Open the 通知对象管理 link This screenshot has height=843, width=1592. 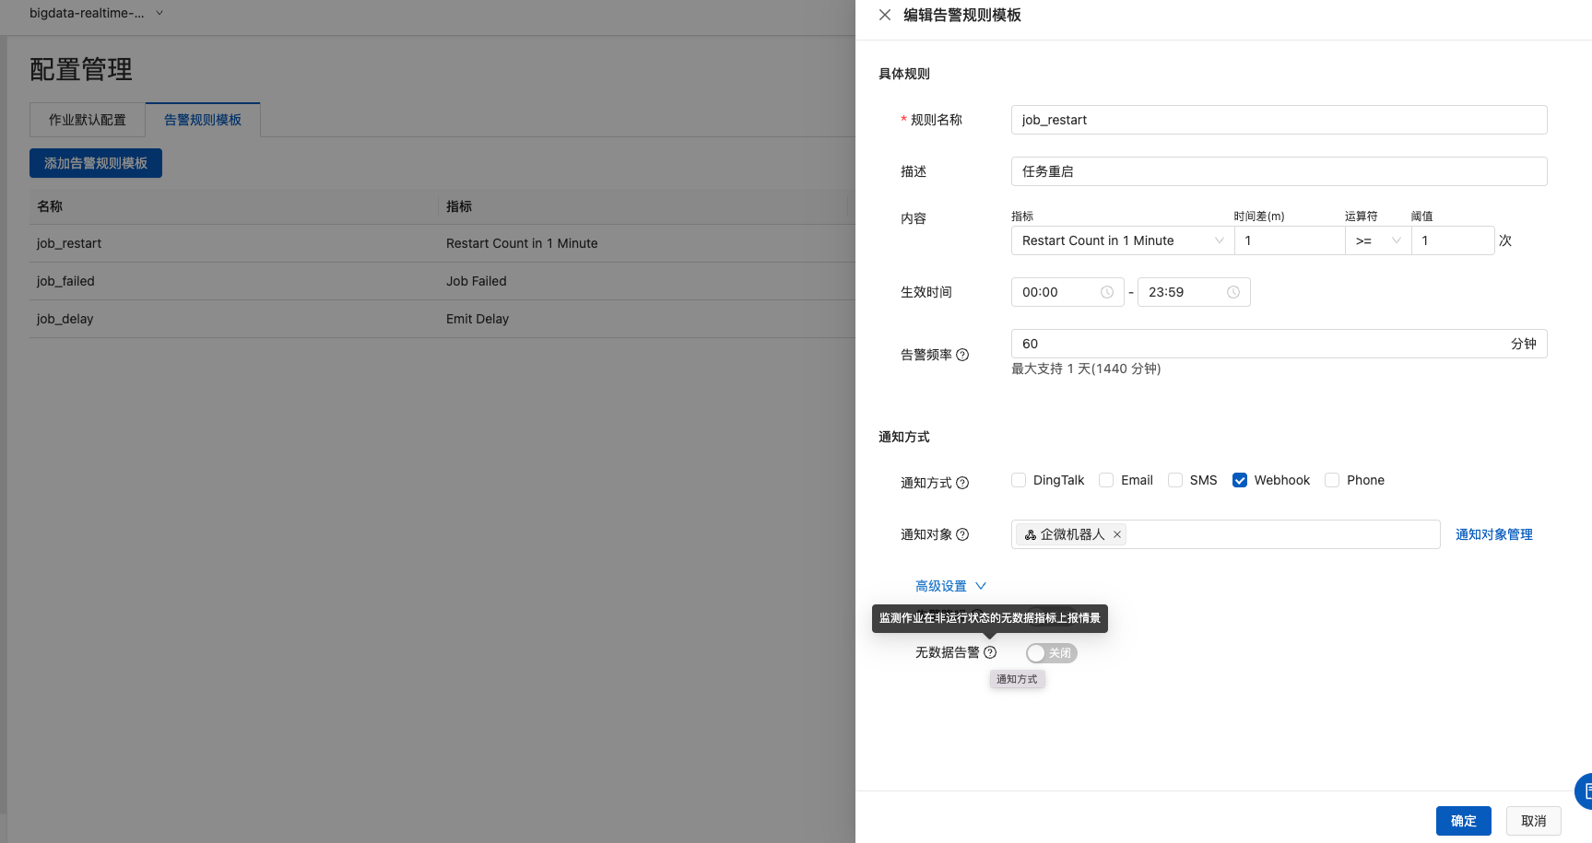pyautogui.click(x=1494, y=534)
